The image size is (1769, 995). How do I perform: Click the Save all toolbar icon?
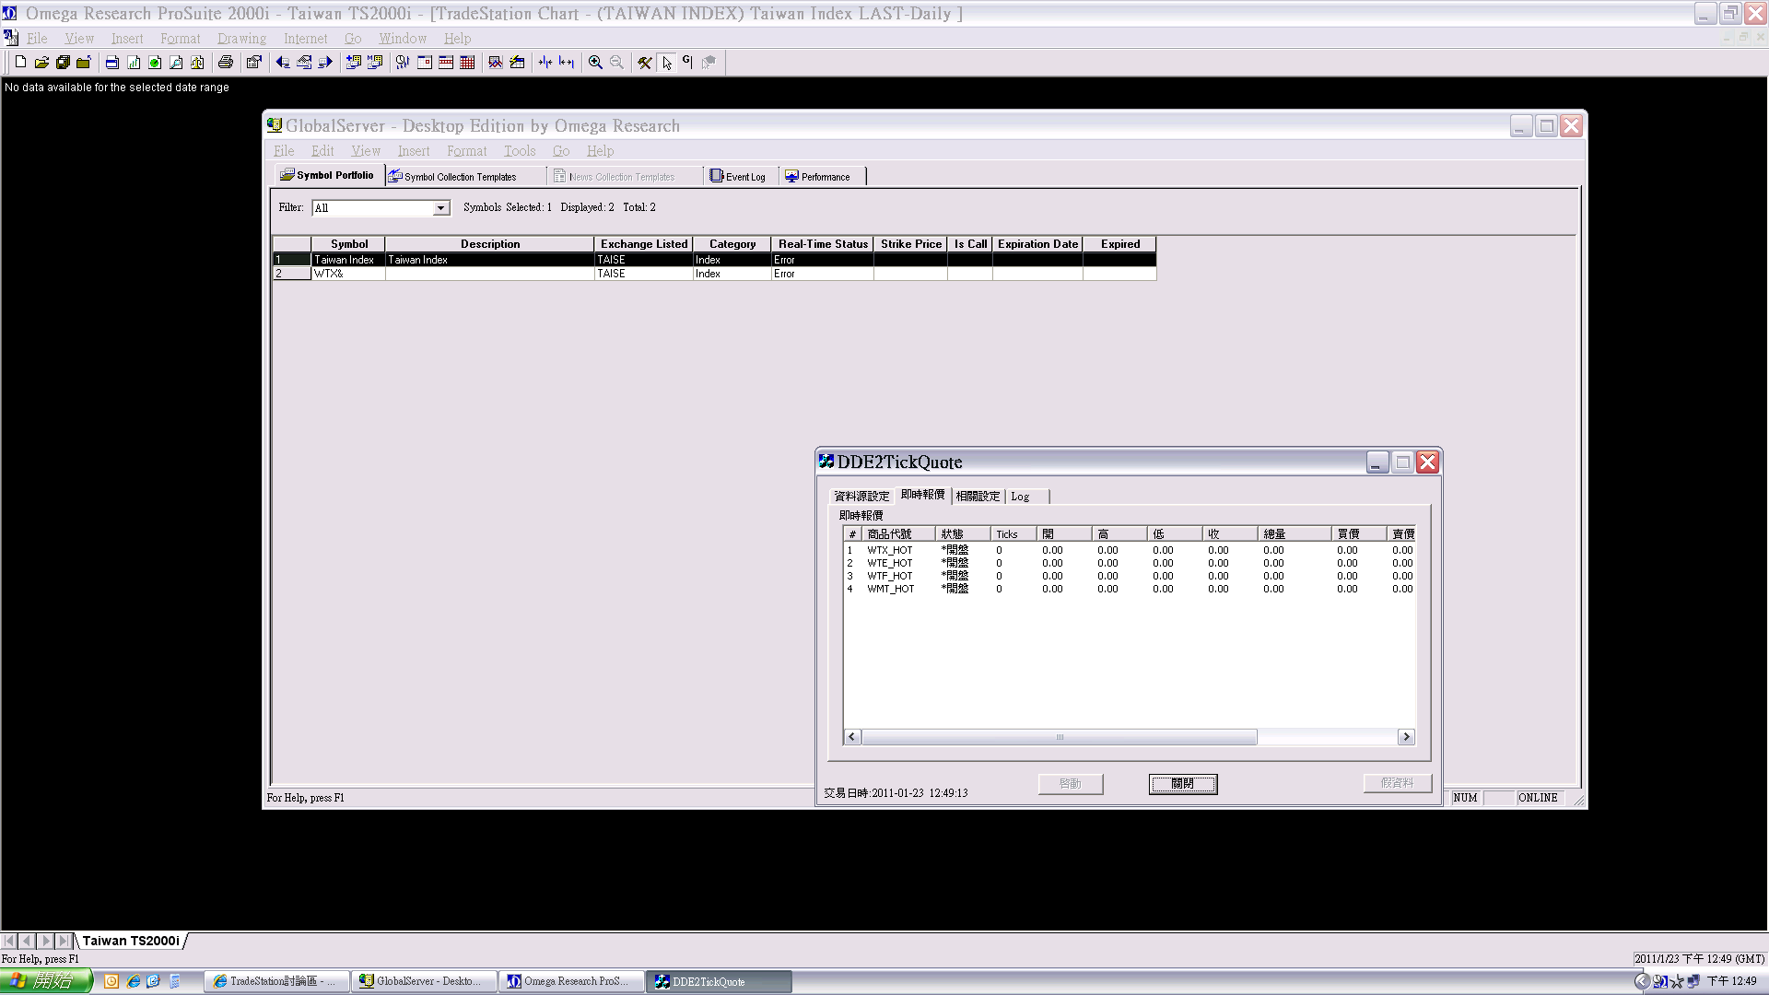(x=63, y=63)
